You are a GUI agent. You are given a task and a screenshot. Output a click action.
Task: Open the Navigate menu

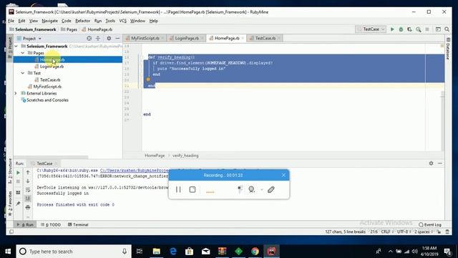[49, 21]
